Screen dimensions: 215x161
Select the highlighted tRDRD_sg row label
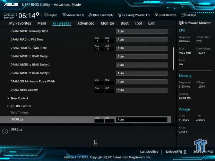click(x=17, y=119)
